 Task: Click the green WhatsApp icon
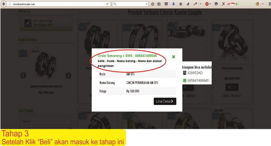coord(184,81)
